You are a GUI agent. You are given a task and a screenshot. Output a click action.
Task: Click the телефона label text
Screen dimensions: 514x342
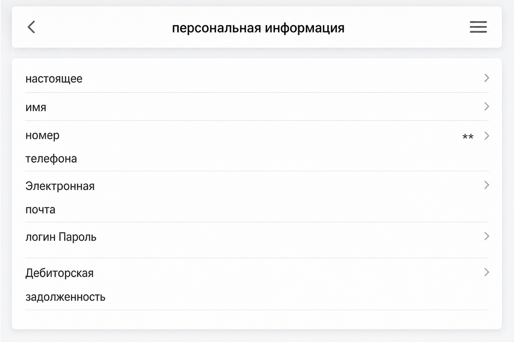point(51,159)
